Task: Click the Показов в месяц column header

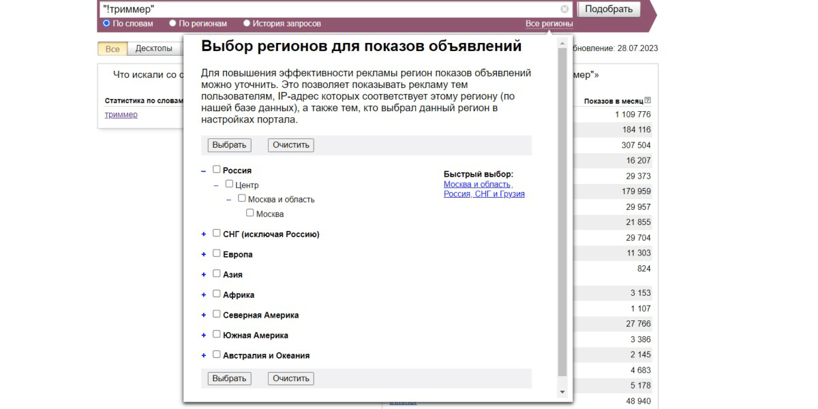Action: pyautogui.click(x=613, y=101)
